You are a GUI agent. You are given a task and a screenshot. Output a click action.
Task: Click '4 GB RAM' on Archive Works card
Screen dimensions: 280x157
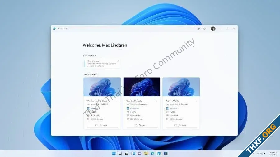click(174, 115)
